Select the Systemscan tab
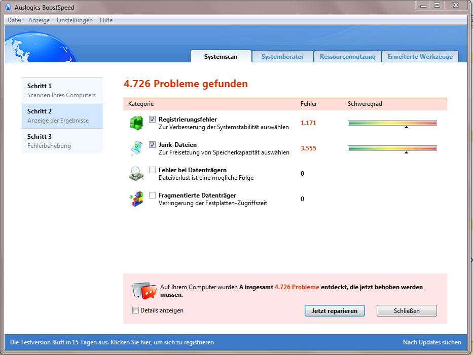This screenshot has height=355, width=473. [221, 56]
